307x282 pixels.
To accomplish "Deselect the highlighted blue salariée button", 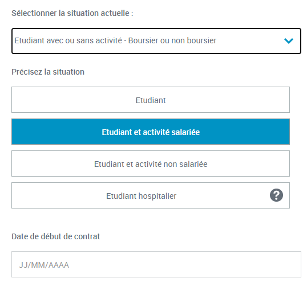I will click(x=151, y=132).
